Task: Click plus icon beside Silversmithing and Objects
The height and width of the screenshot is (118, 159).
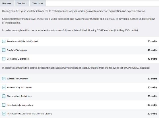Action: click(x=4, y=87)
